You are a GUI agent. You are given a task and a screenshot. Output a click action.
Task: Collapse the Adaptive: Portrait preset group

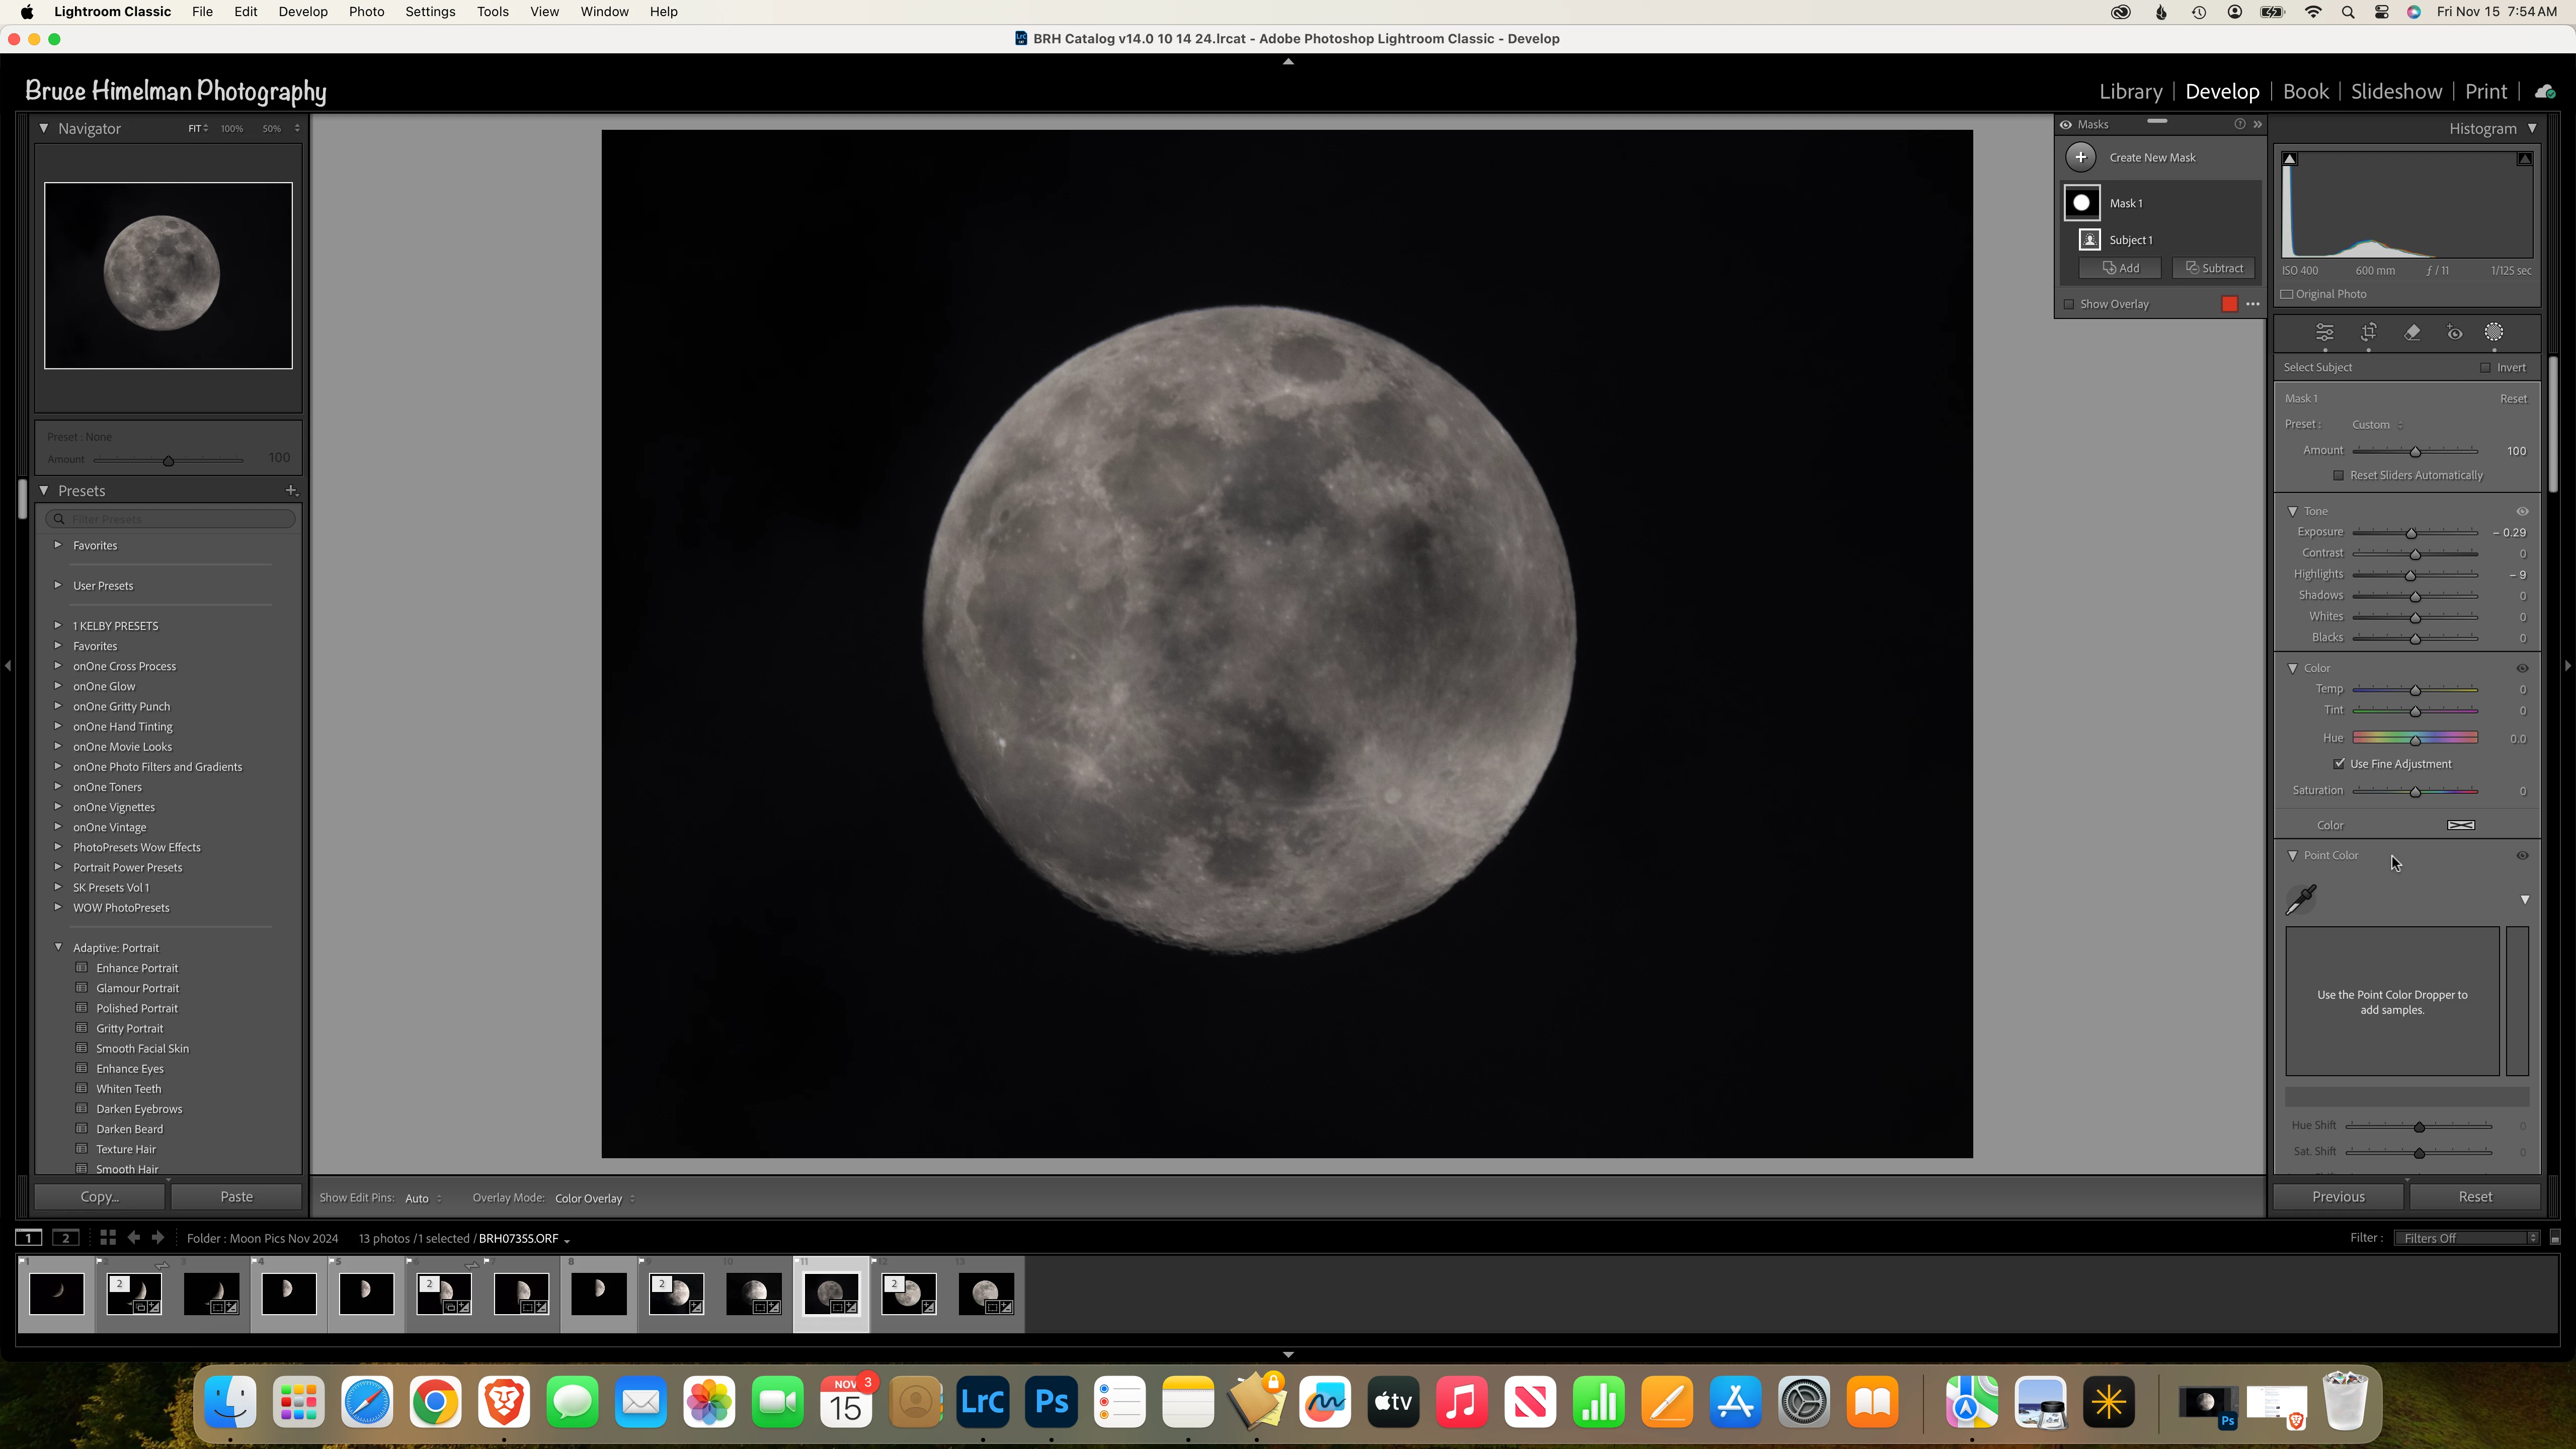58,947
